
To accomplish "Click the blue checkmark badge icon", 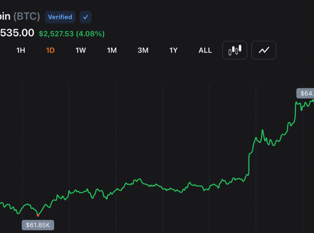I will 86,17.
